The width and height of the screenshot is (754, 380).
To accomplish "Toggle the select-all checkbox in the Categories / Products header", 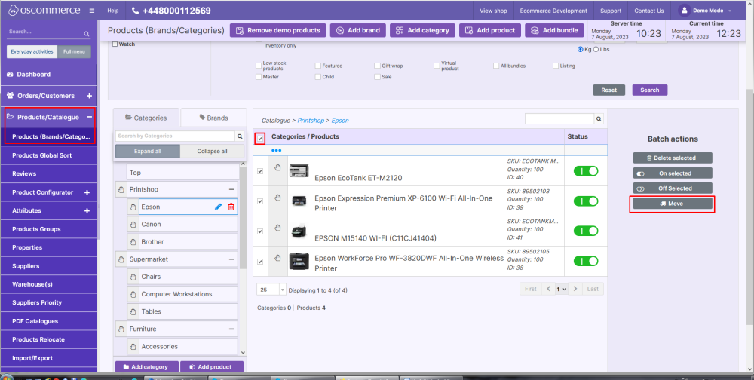I will point(260,138).
